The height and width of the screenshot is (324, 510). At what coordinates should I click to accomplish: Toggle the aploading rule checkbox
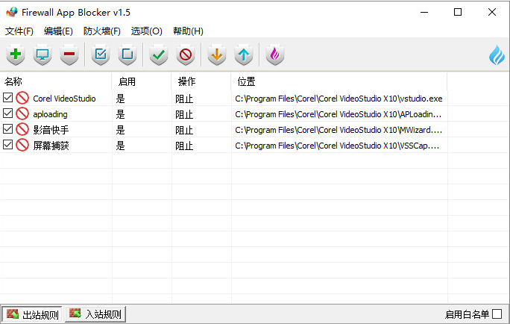(8, 113)
